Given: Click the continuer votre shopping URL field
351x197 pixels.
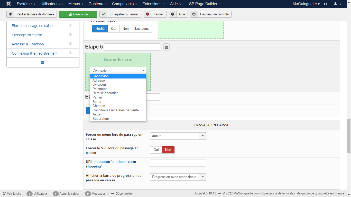Looking at the screenshot, I should coord(178,163).
